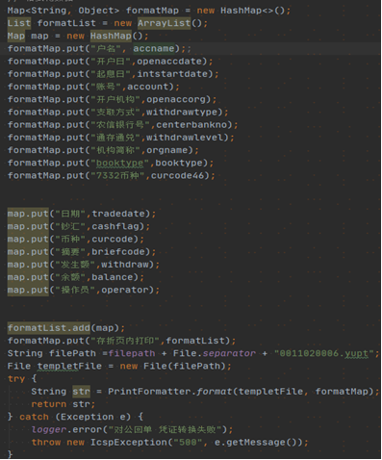Click the return str statement
This screenshot has width=382, height=460.
pos(64,404)
